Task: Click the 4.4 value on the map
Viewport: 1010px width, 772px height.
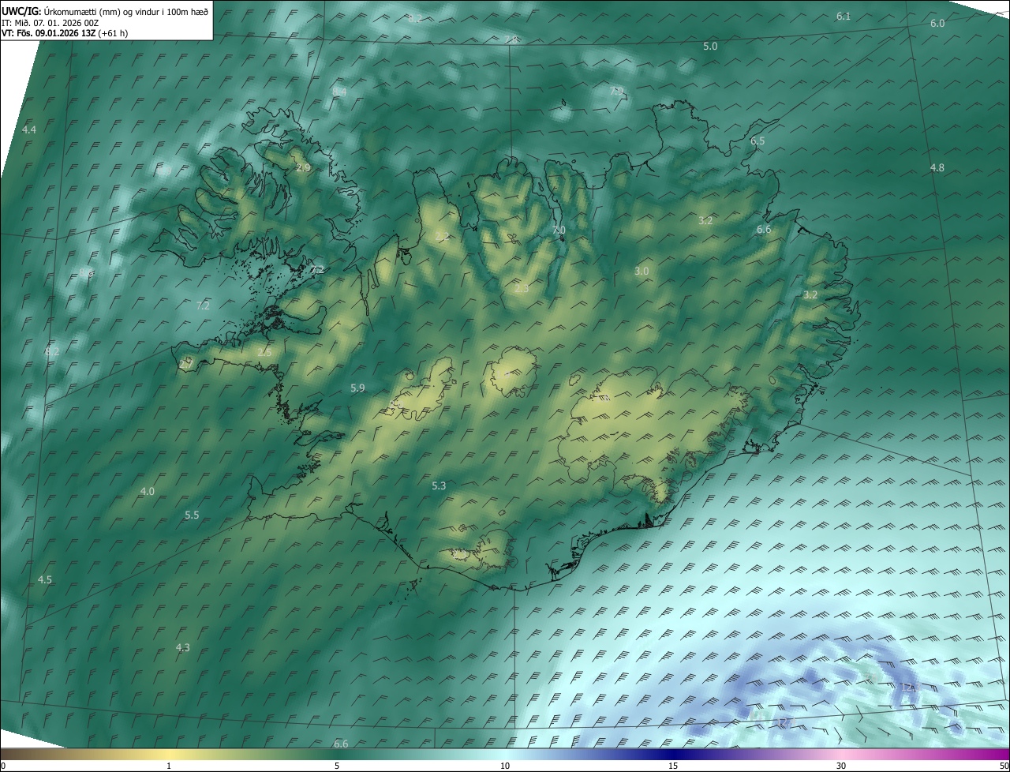Action: [29, 129]
